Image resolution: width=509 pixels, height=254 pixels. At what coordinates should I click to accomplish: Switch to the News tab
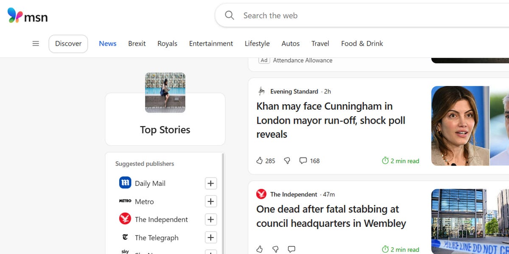[108, 44]
